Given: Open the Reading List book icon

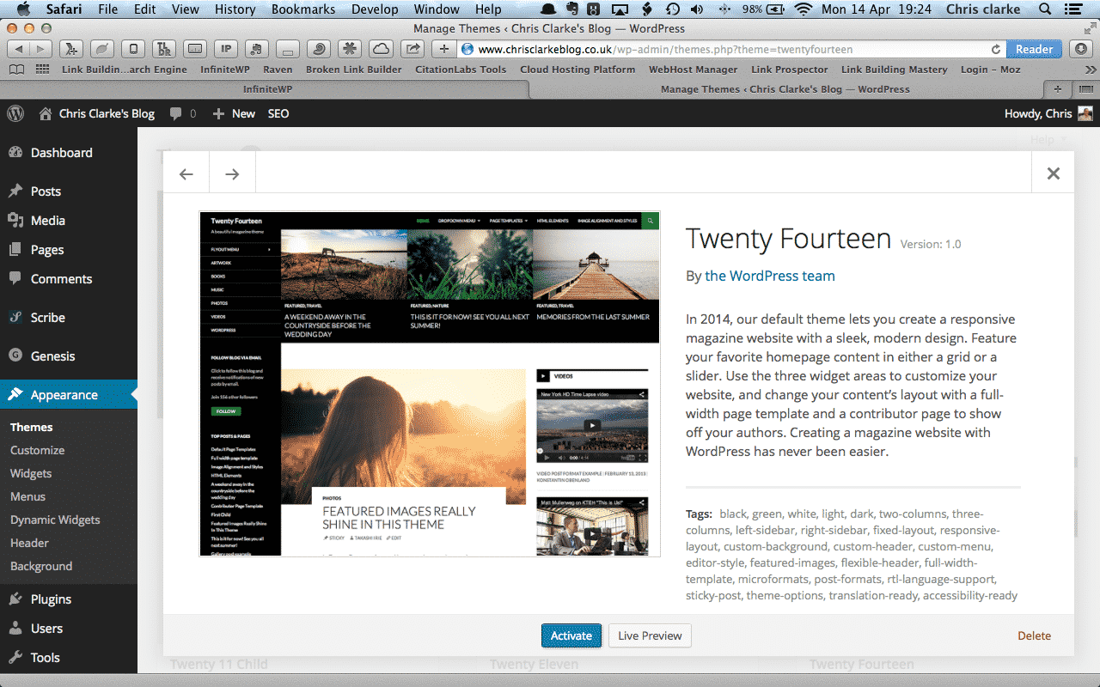Looking at the screenshot, I should point(18,70).
